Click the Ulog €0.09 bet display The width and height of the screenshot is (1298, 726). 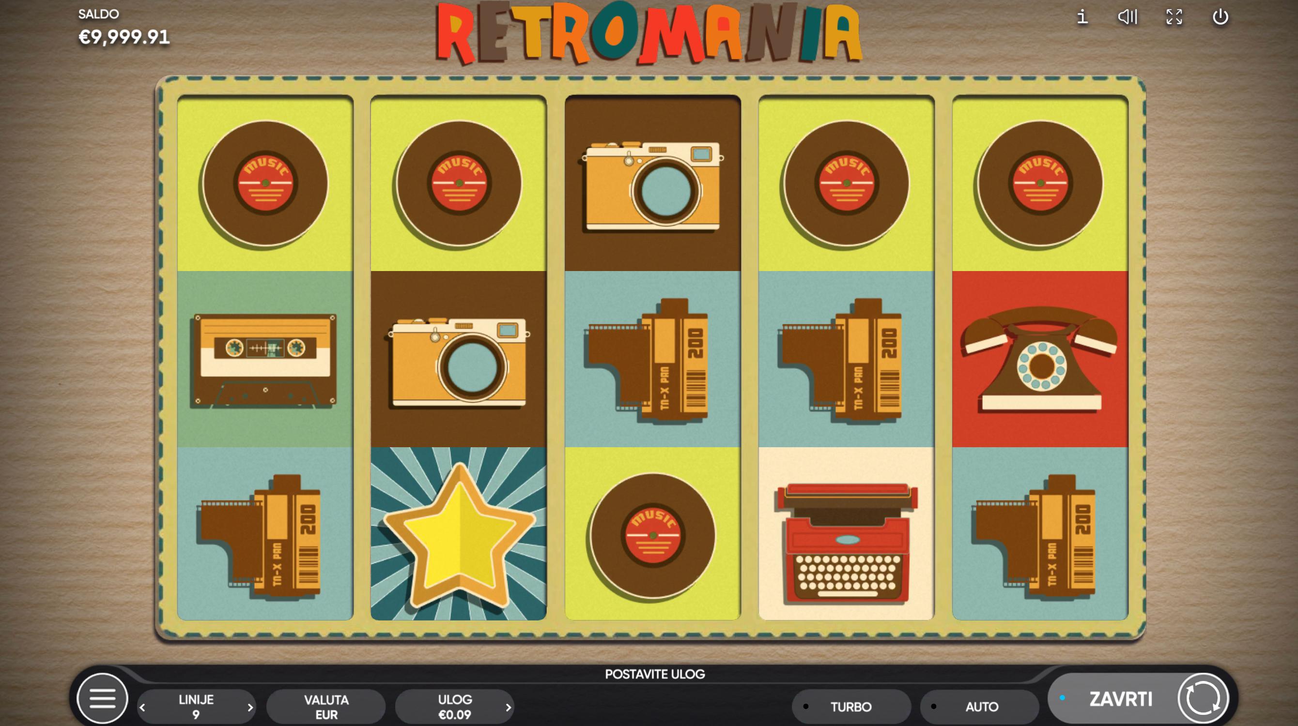[x=454, y=706]
